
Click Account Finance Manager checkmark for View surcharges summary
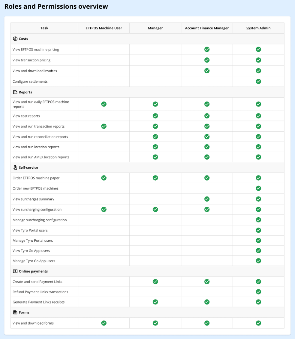[207, 199]
